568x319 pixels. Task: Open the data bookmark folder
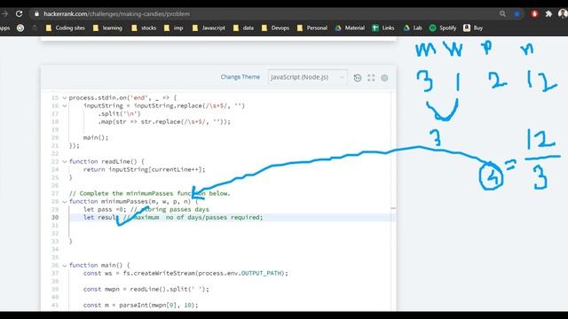click(243, 27)
